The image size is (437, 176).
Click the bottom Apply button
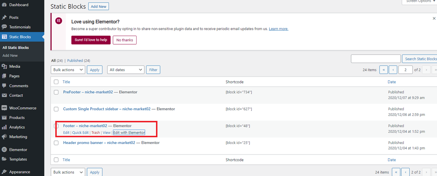click(x=95, y=172)
